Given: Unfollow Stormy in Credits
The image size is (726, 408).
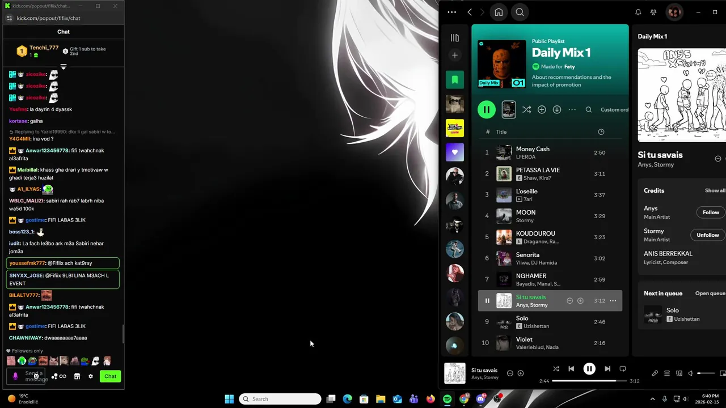Looking at the screenshot, I should pos(707,235).
